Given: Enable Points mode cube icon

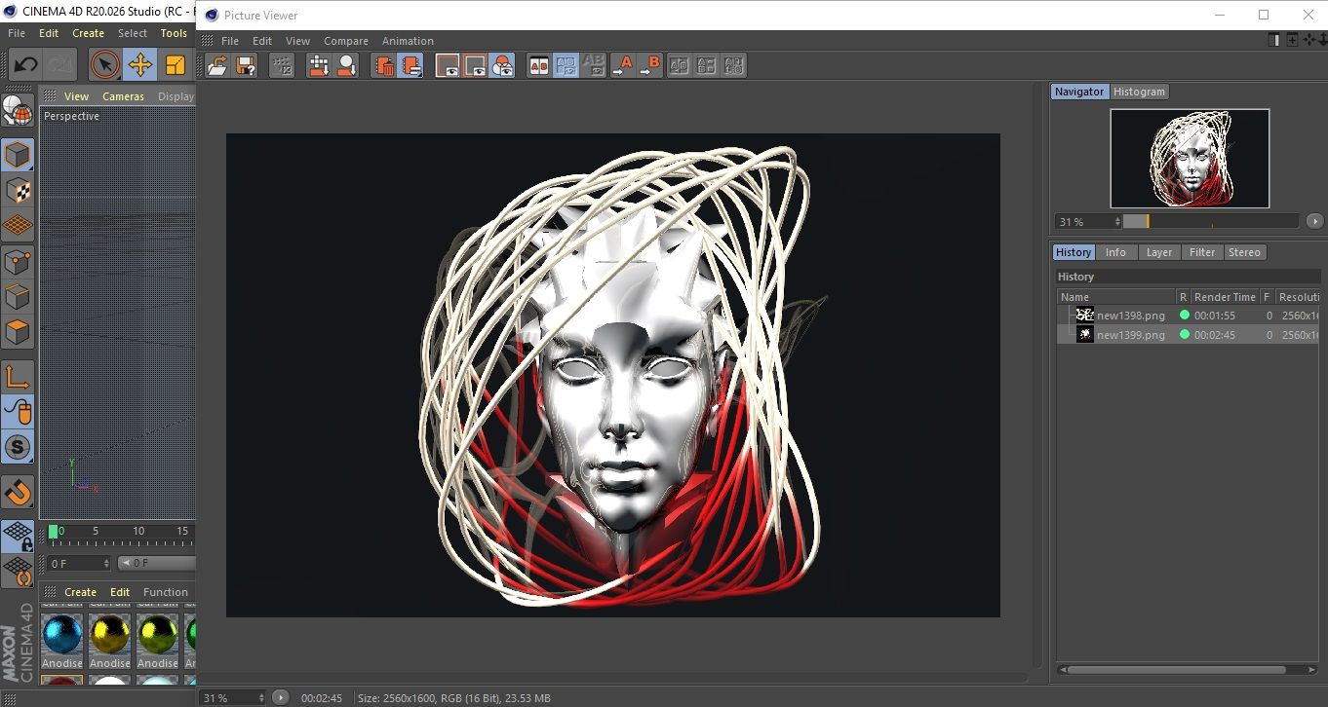Looking at the screenshot, I should pyautogui.click(x=18, y=261).
